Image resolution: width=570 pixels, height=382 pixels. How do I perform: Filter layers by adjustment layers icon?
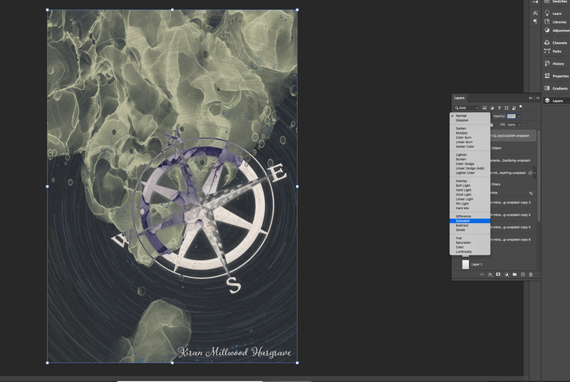point(492,107)
